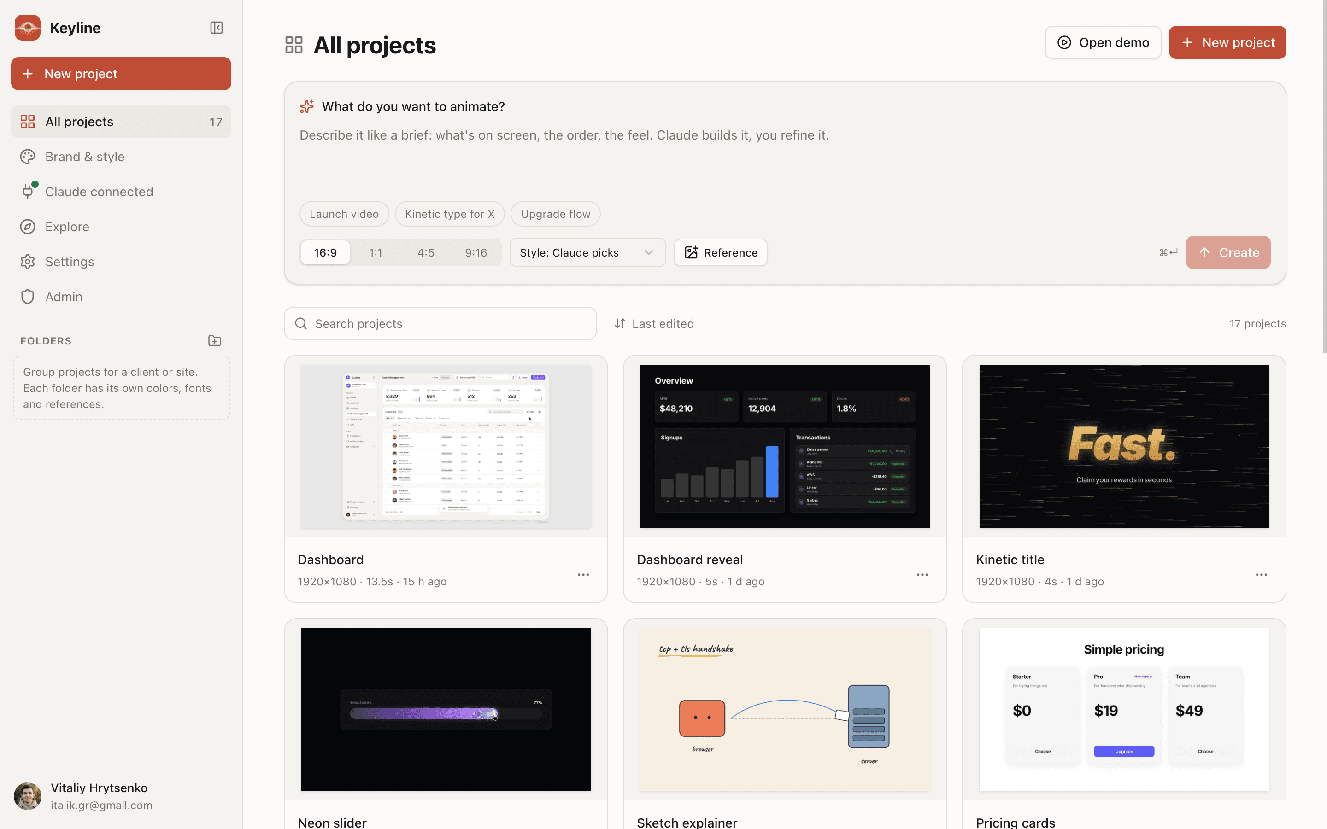Image resolution: width=1327 pixels, height=829 pixels.
Task: Open Settings from sidebar
Action: tap(121, 262)
